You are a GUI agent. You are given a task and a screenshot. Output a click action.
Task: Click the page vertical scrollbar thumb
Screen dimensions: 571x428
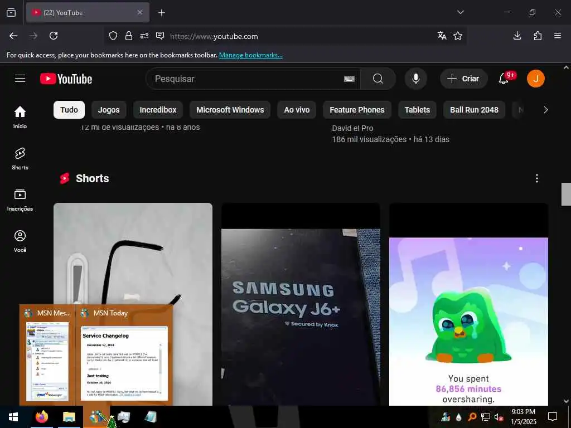[x=566, y=194]
